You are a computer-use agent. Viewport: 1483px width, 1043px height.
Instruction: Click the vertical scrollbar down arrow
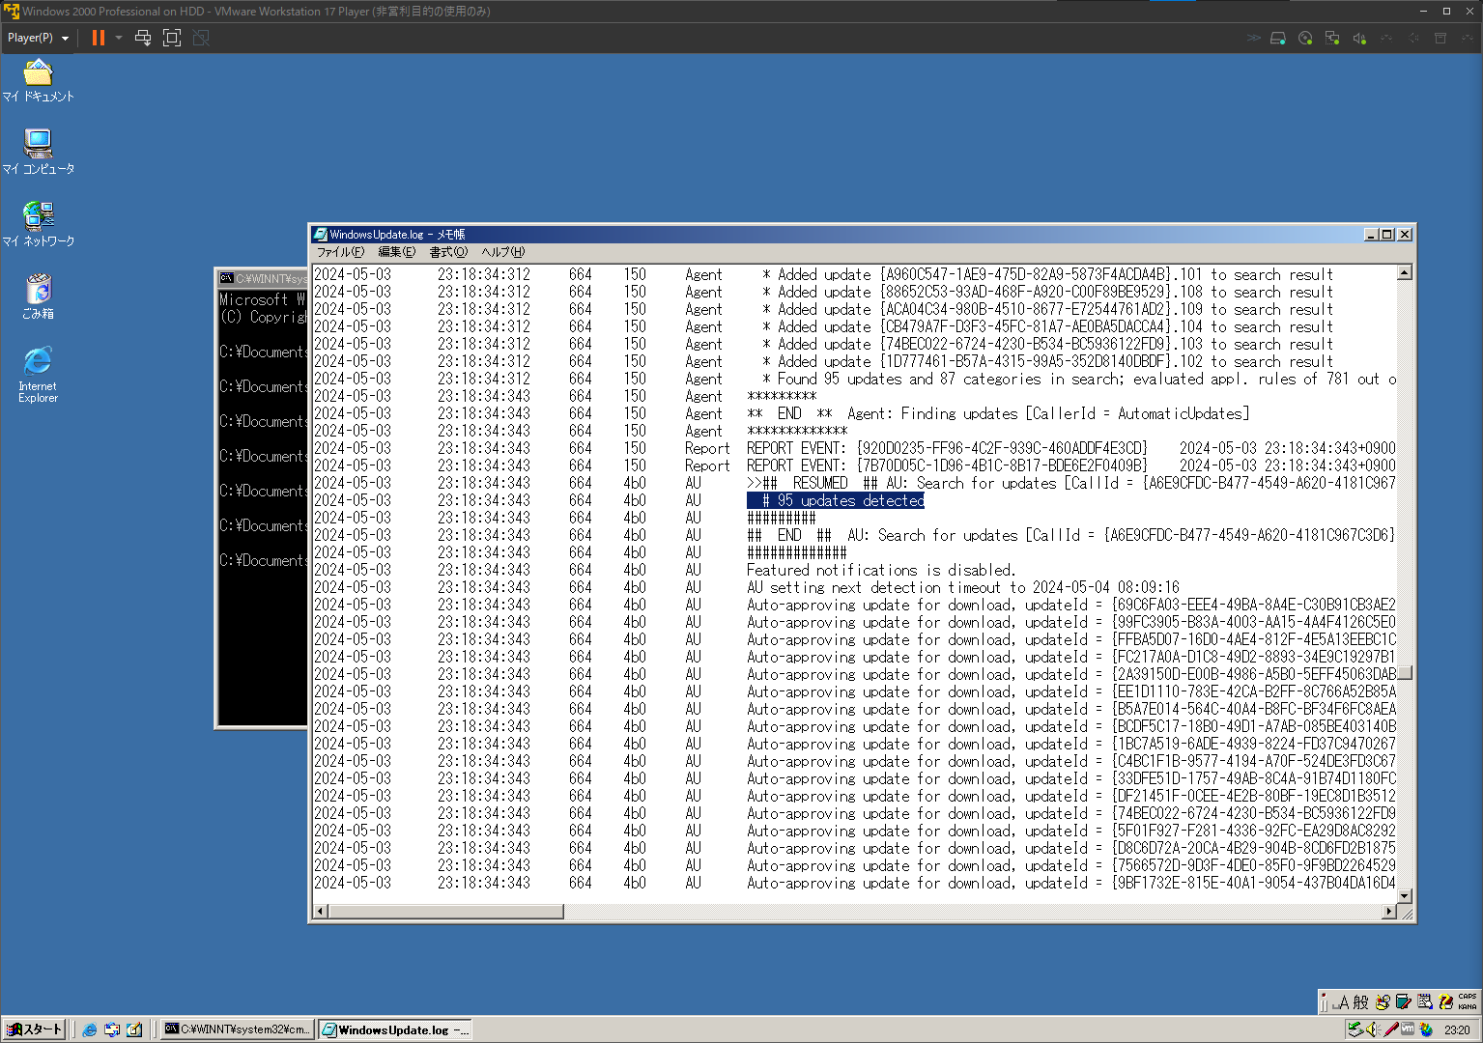point(1405,895)
